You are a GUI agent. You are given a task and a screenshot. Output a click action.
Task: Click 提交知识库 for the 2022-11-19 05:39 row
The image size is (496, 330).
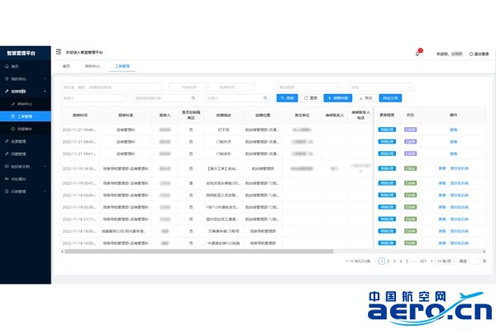460,207
